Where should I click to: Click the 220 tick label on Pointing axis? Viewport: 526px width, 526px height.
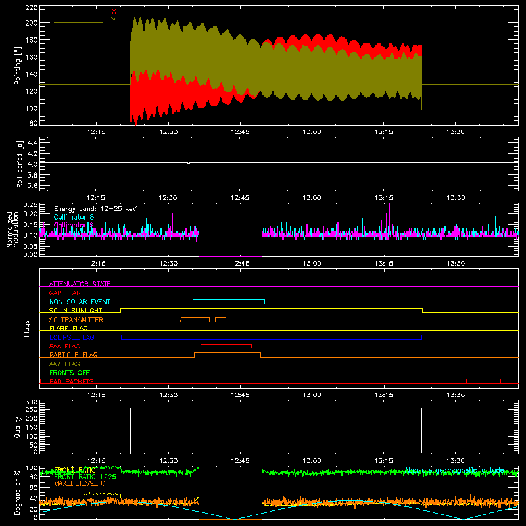[32, 8]
